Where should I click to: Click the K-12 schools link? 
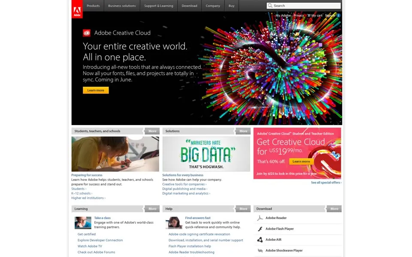tap(82, 193)
